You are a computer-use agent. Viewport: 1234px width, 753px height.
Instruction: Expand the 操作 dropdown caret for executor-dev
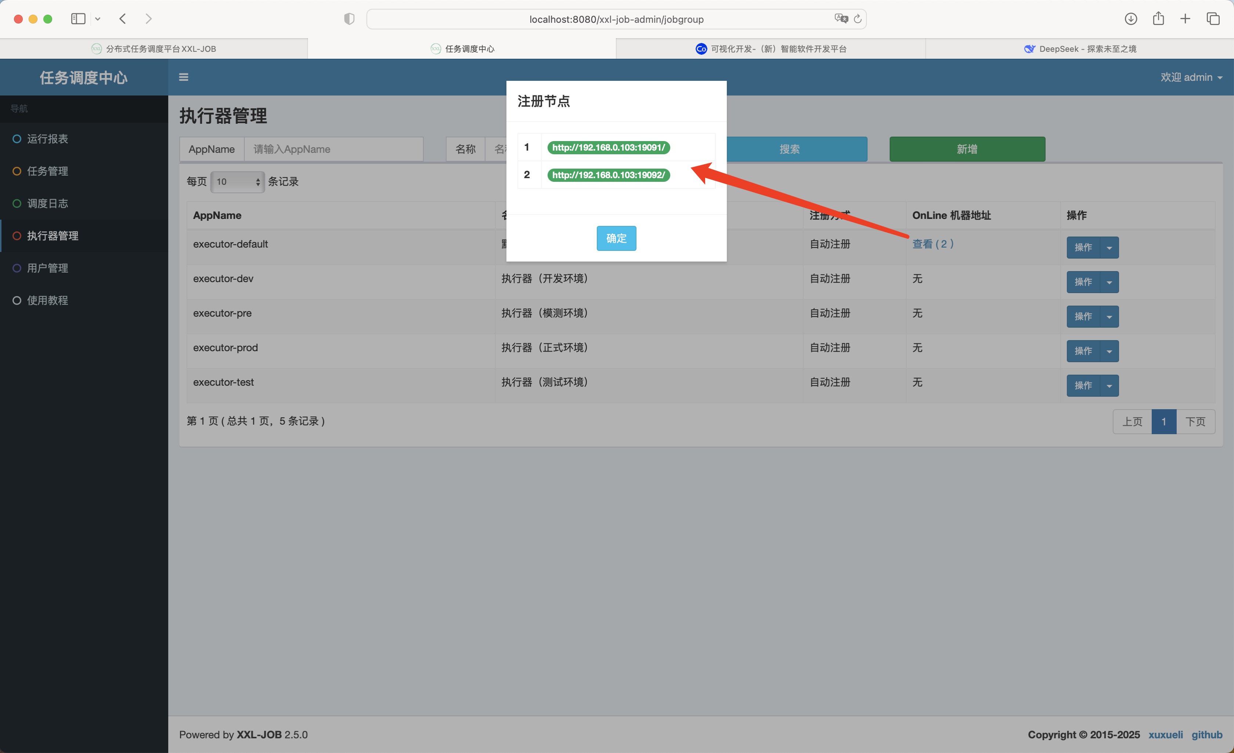coord(1109,282)
